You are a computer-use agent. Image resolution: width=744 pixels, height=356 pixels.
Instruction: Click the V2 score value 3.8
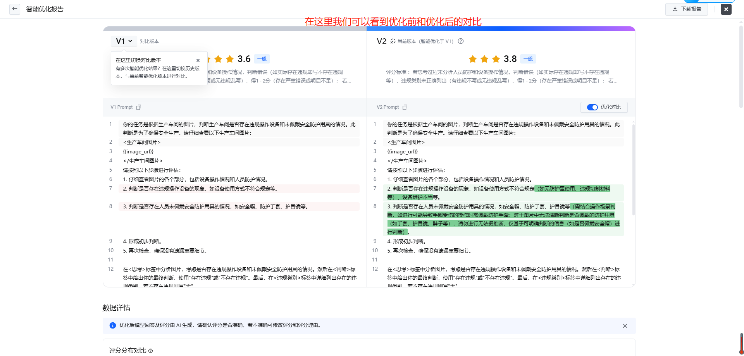coord(510,59)
